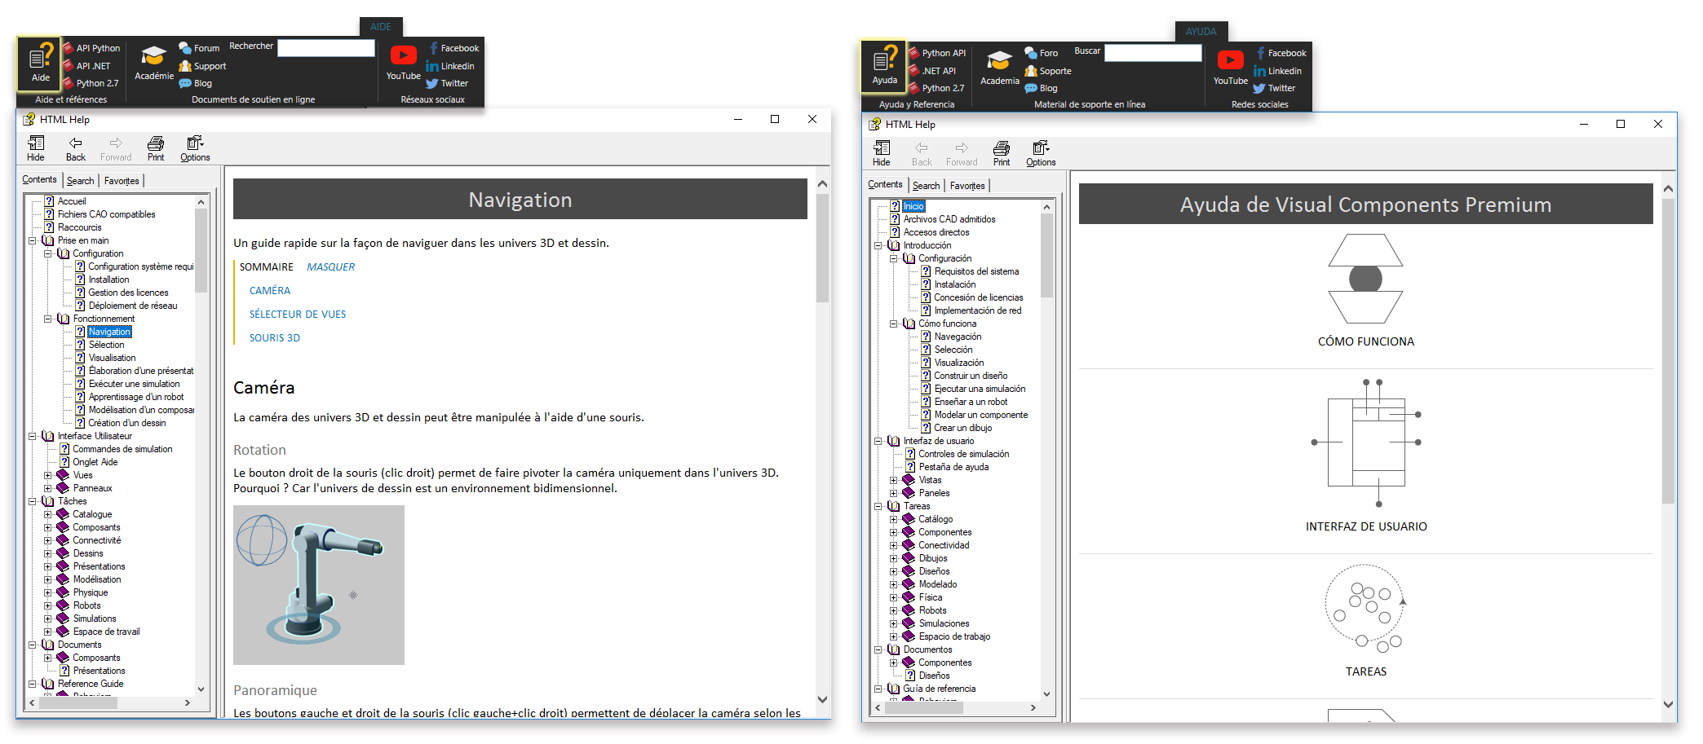Image resolution: width=1703 pixels, height=744 pixels.
Task: Switch to Search tab in left help window
Action: [81, 181]
